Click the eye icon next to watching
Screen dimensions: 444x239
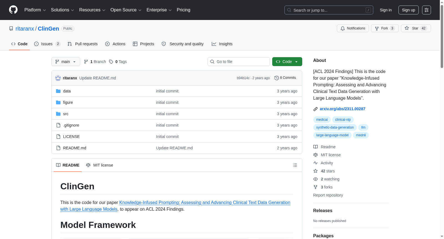coord(316,179)
